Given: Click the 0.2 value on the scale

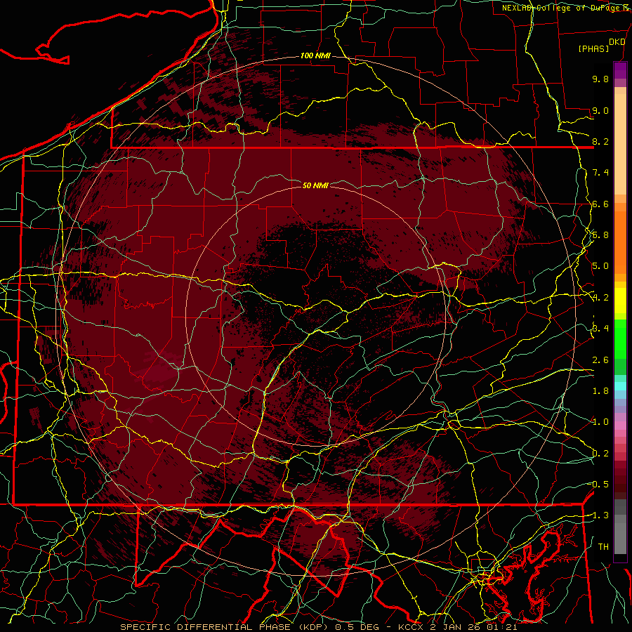Looking at the screenshot, I should click(600, 454).
